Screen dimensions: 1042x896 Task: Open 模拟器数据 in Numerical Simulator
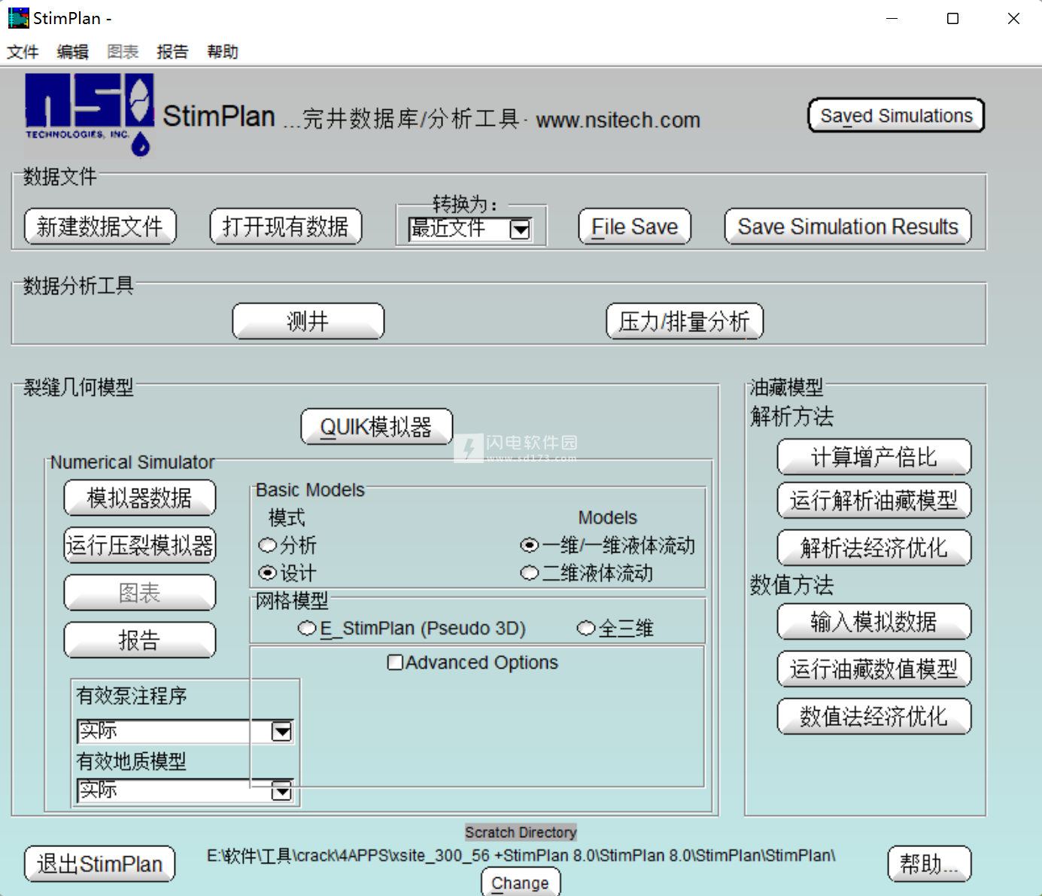[140, 498]
